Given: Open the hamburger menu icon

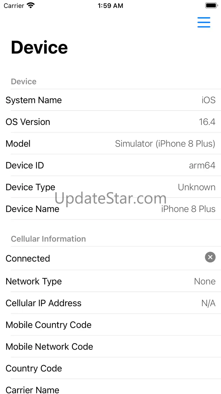Looking at the screenshot, I should point(204,22).
